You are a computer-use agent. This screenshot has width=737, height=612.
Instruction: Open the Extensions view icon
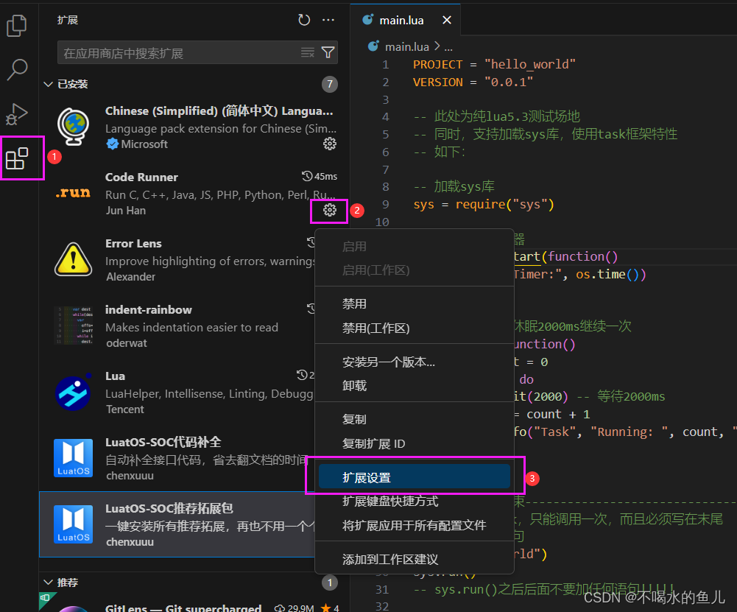17,158
